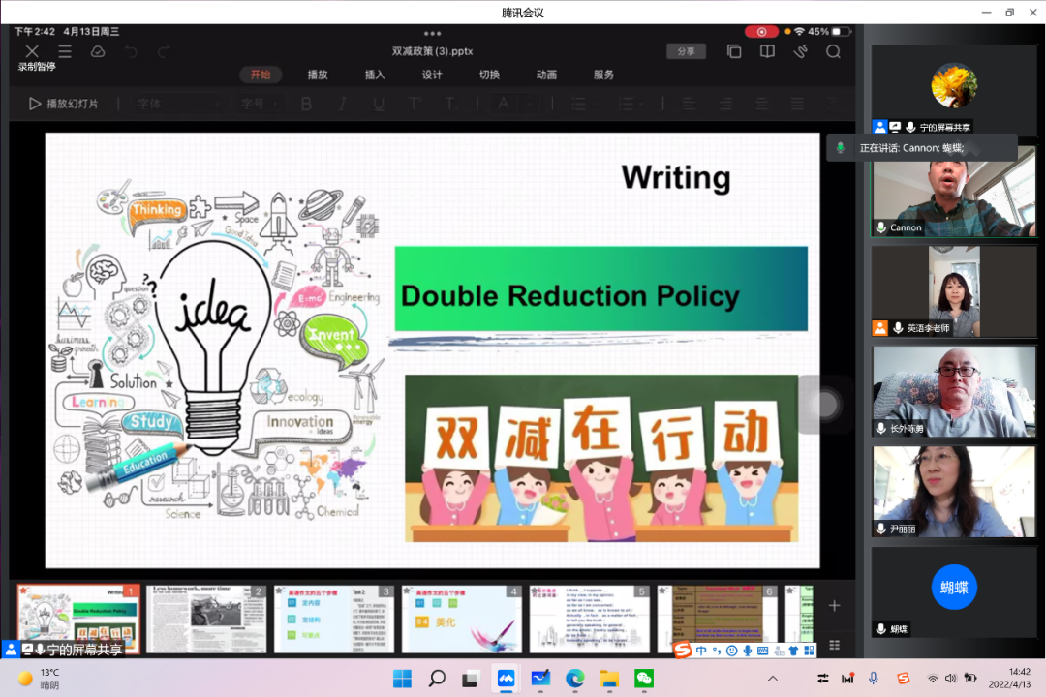Image resolution: width=1046 pixels, height=697 pixels.
Task: Select slide 2 thumbnail
Action: 206,619
